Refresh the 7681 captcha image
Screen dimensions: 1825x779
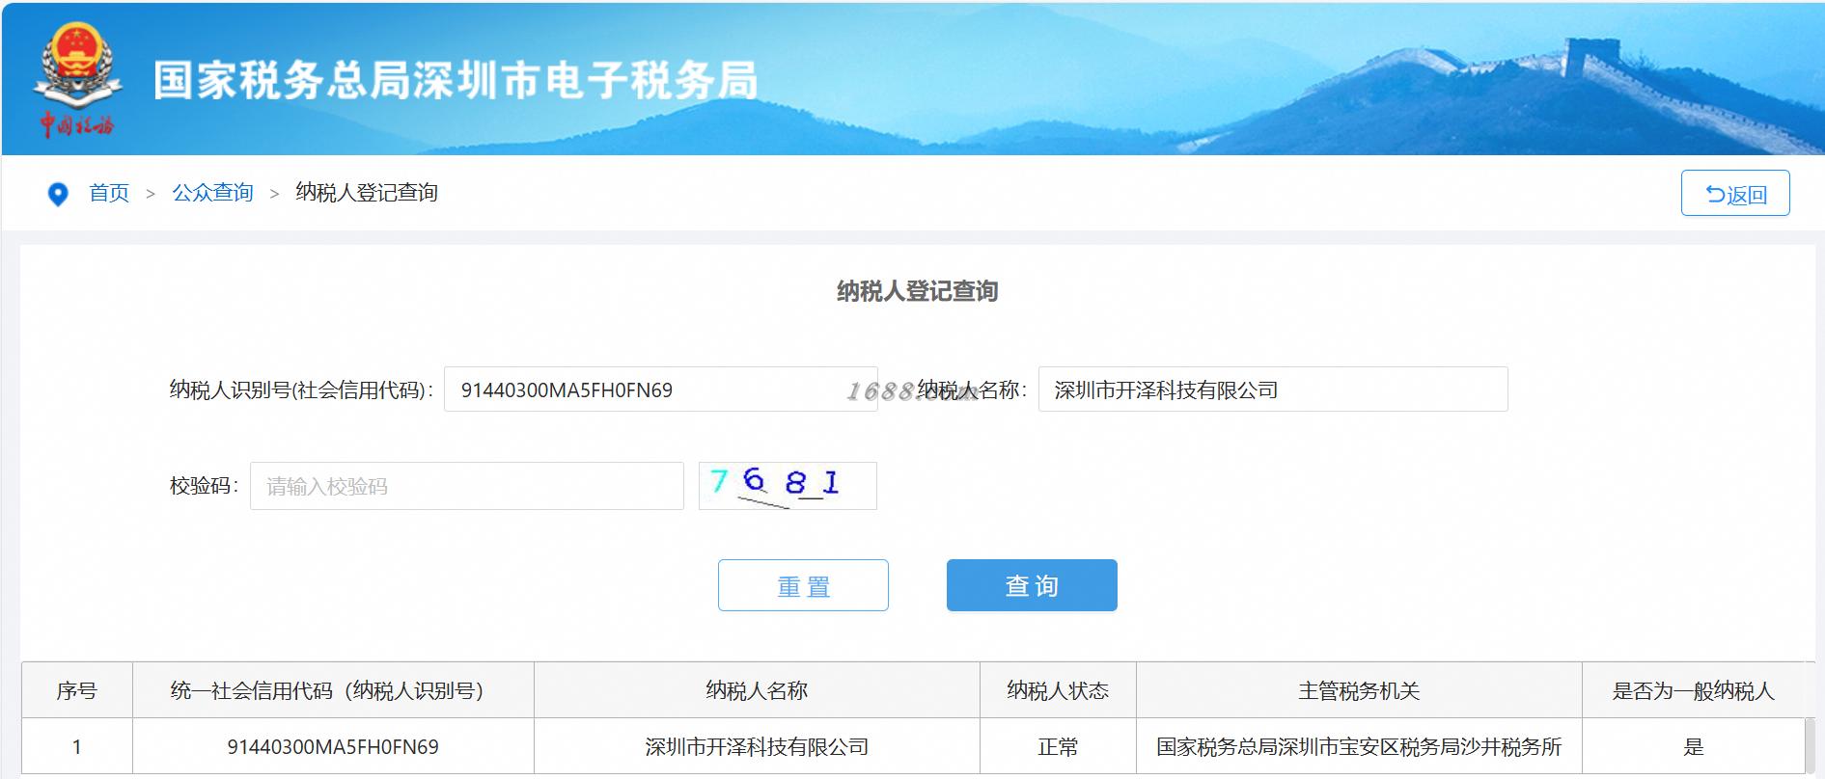788,486
